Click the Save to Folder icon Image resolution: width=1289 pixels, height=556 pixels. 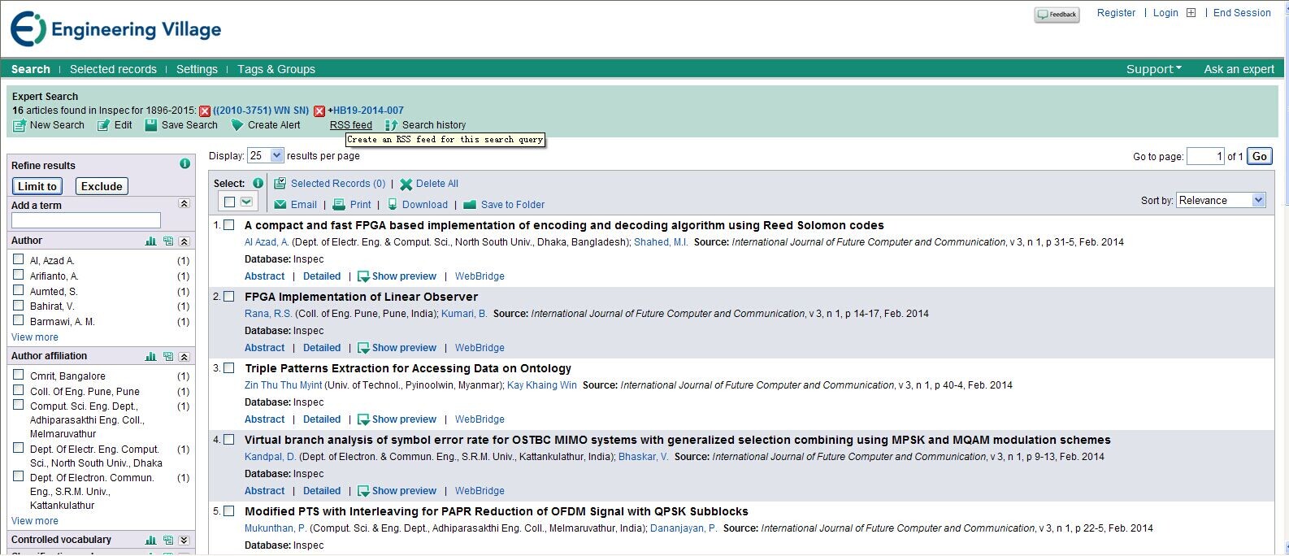470,205
